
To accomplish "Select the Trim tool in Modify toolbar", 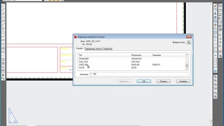I will (215, 40).
